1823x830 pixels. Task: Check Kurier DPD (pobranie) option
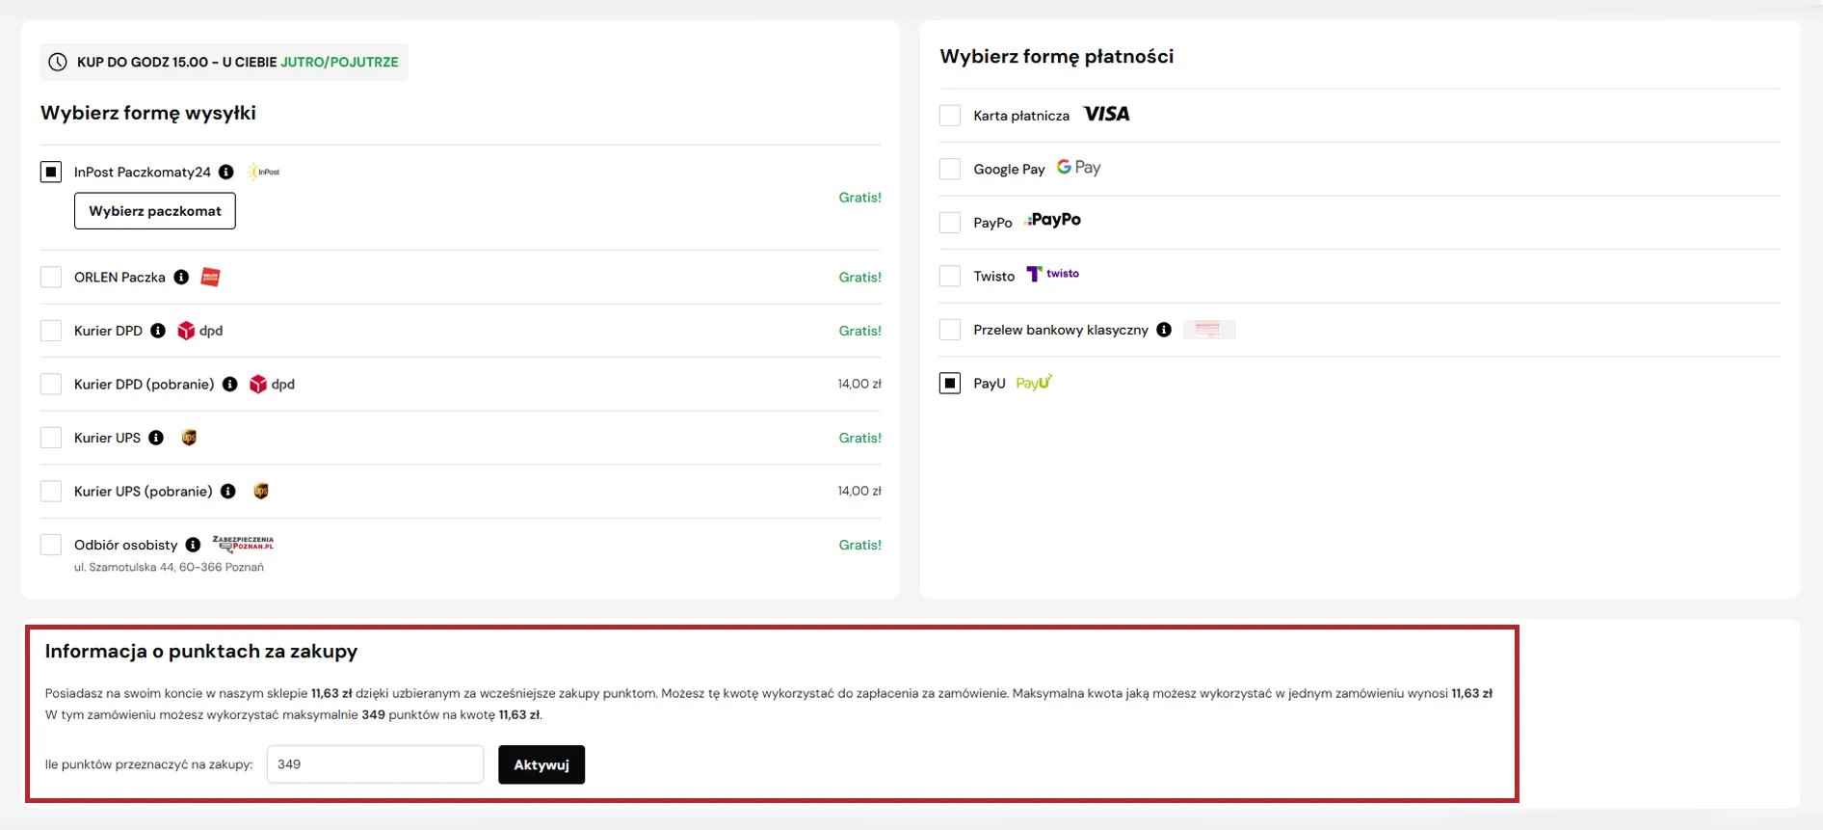(51, 384)
